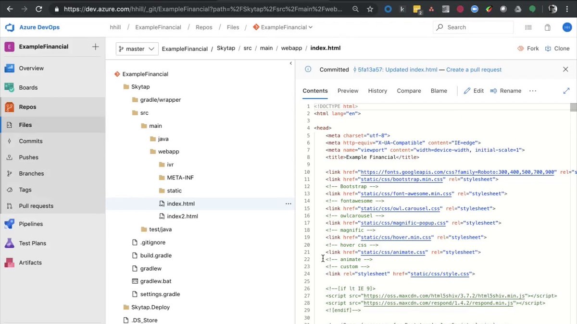Open the ExampleFinancial repository dropdown in breadcrumb
This screenshot has width=577, height=324.
point(283,27)
